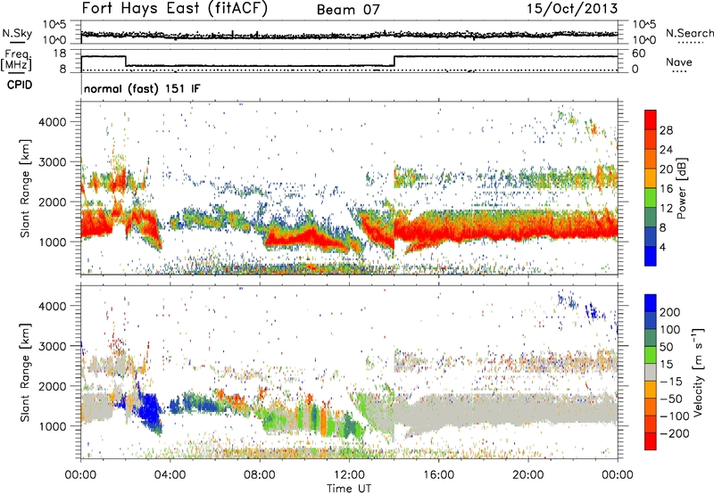Click '4000' tick on power panel axis
Screen dimensions: 714x494
[52, 122]
